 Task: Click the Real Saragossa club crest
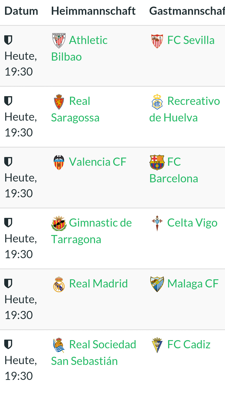click(x=59, y=102)
